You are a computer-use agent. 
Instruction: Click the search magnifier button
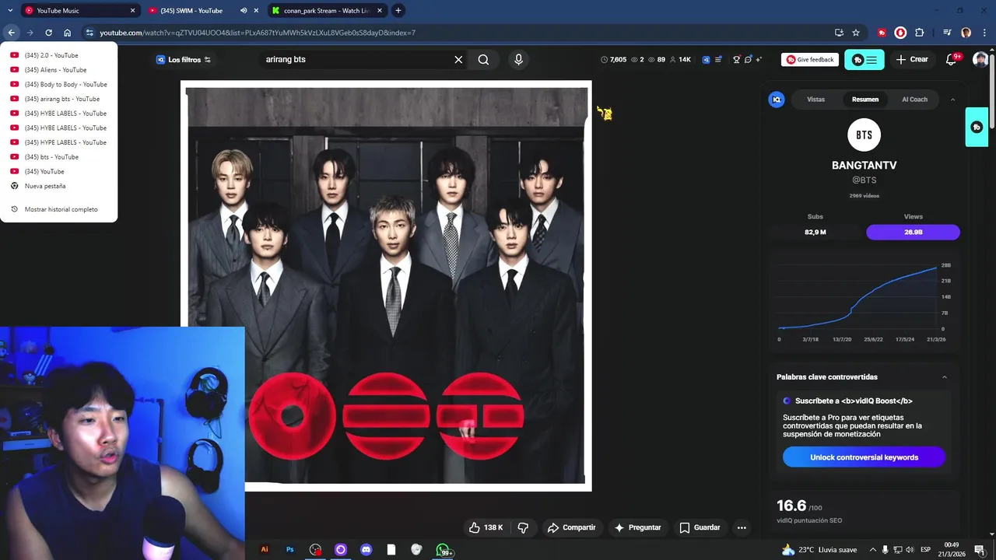tap(483, 60)
